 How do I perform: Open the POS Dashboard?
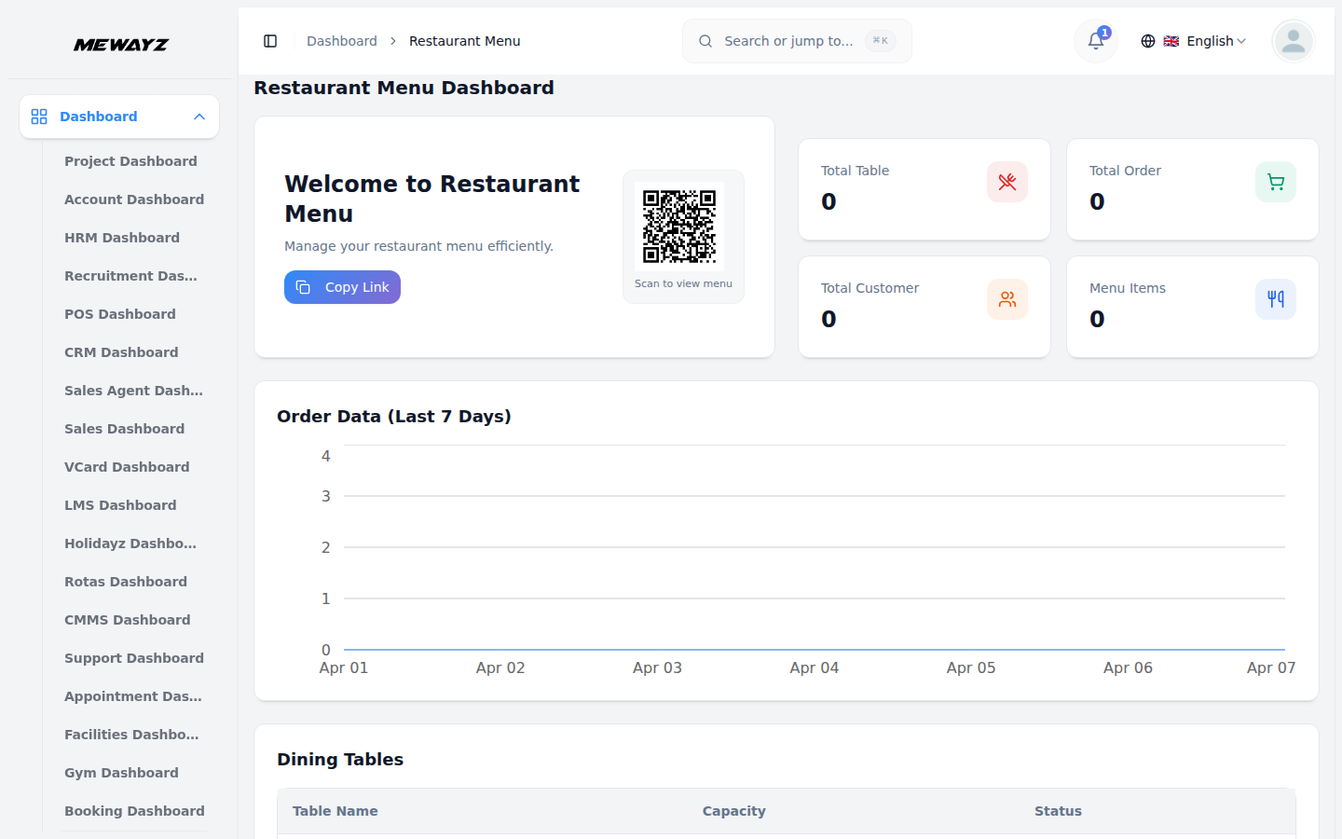click(120, 314)
